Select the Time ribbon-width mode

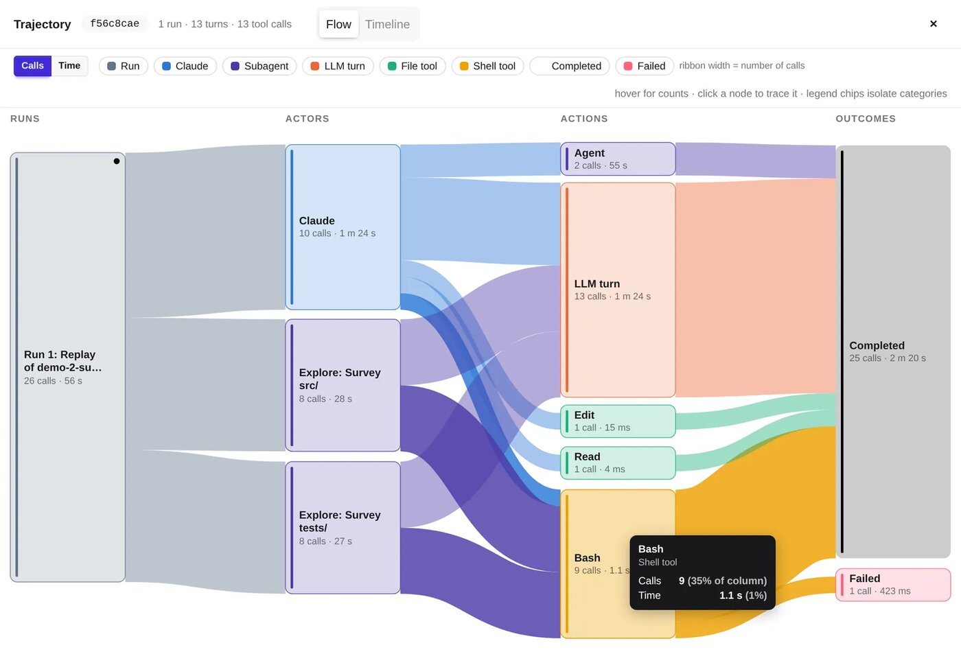[69, 66]
